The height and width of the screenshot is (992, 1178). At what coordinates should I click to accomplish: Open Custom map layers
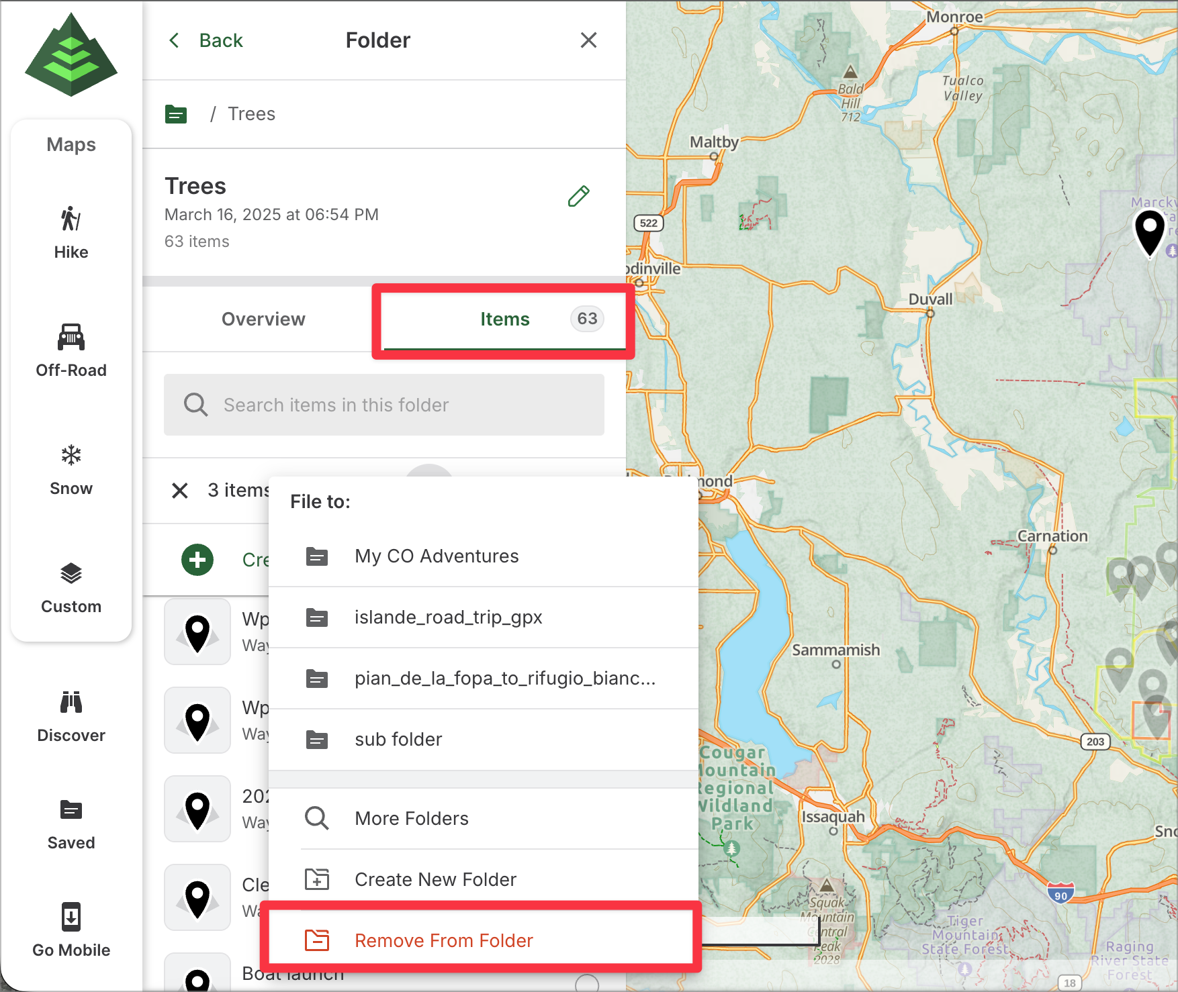pos(71,587)
